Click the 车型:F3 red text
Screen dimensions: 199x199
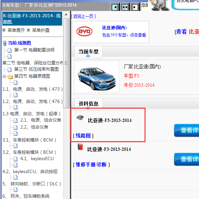click(131, 76)
